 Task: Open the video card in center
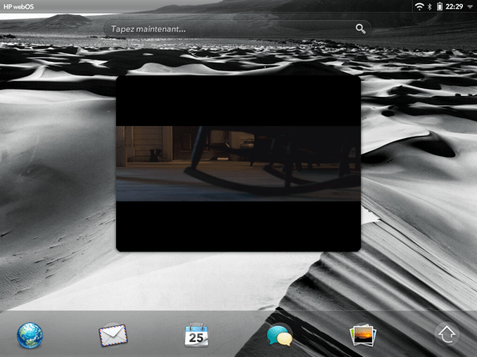[238, 163]
